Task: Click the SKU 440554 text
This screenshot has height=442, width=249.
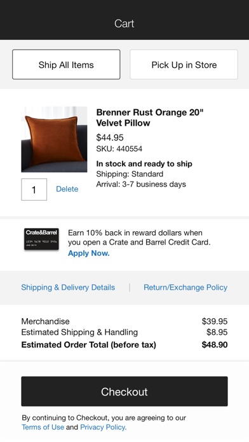Action: (x=119, y=149)
